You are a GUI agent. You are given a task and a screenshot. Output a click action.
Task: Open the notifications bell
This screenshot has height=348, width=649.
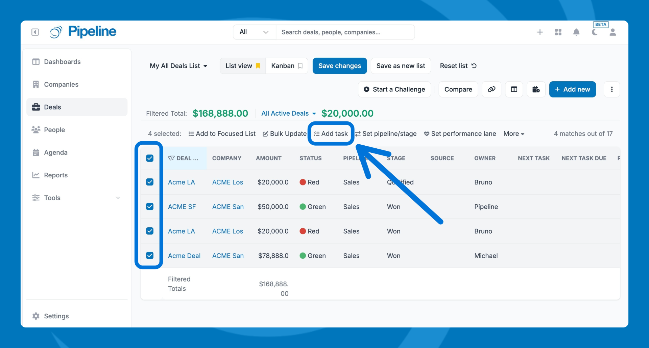click(x=576, y=32)
